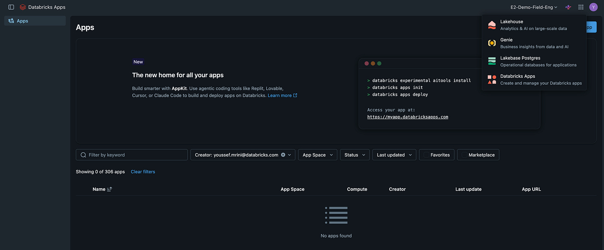Click Clear filters link
604x250 pixels.
(143, 172)
